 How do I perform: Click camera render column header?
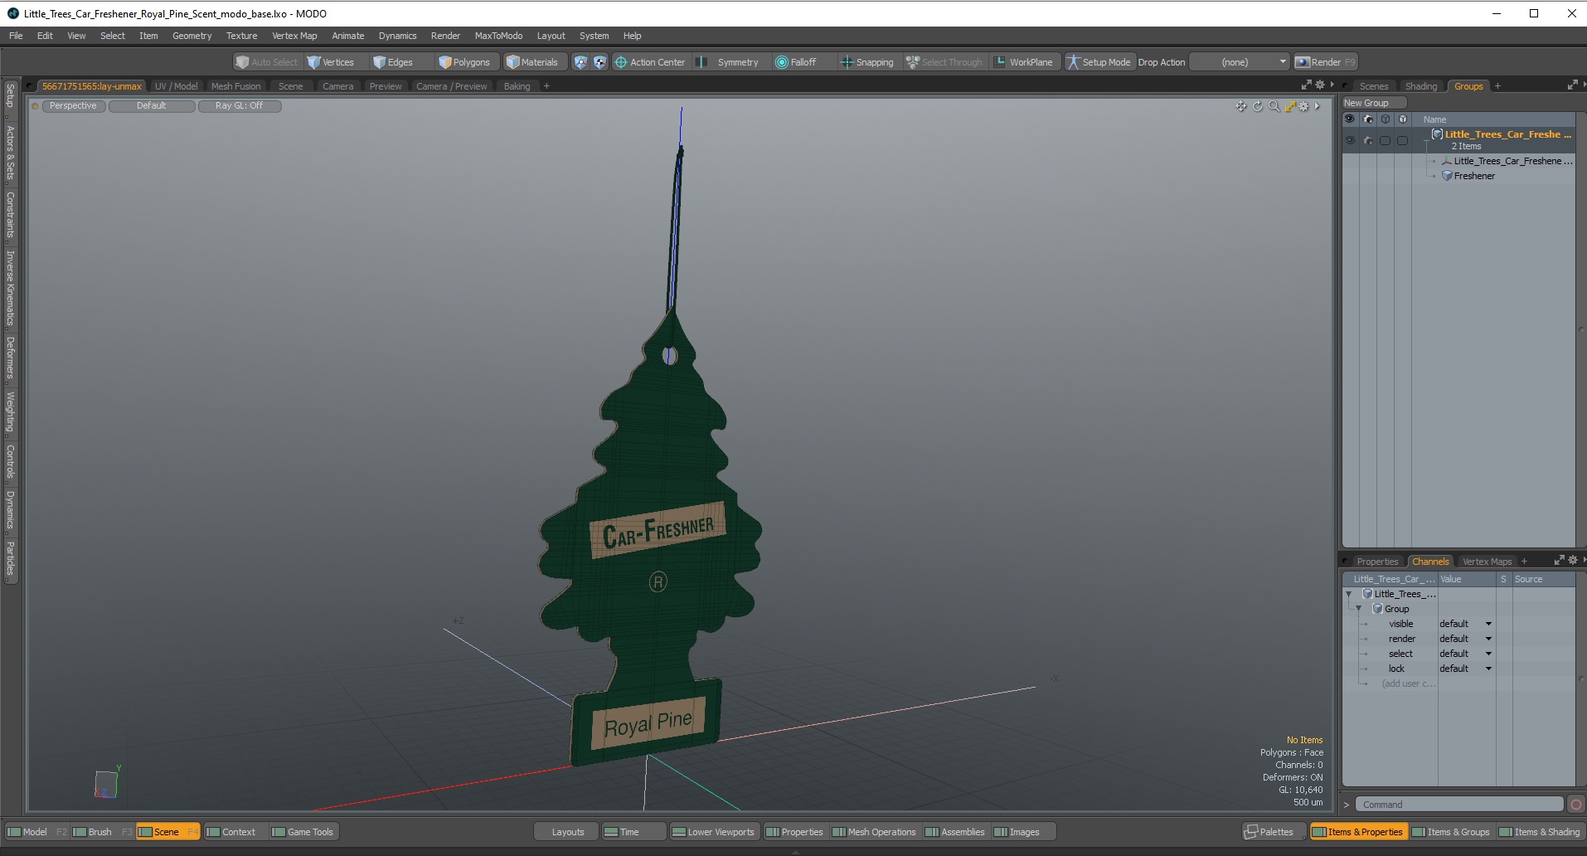[x=1368, y=119]
